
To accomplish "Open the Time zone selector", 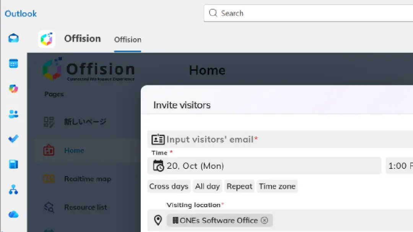I will click(x=277, y=186).
